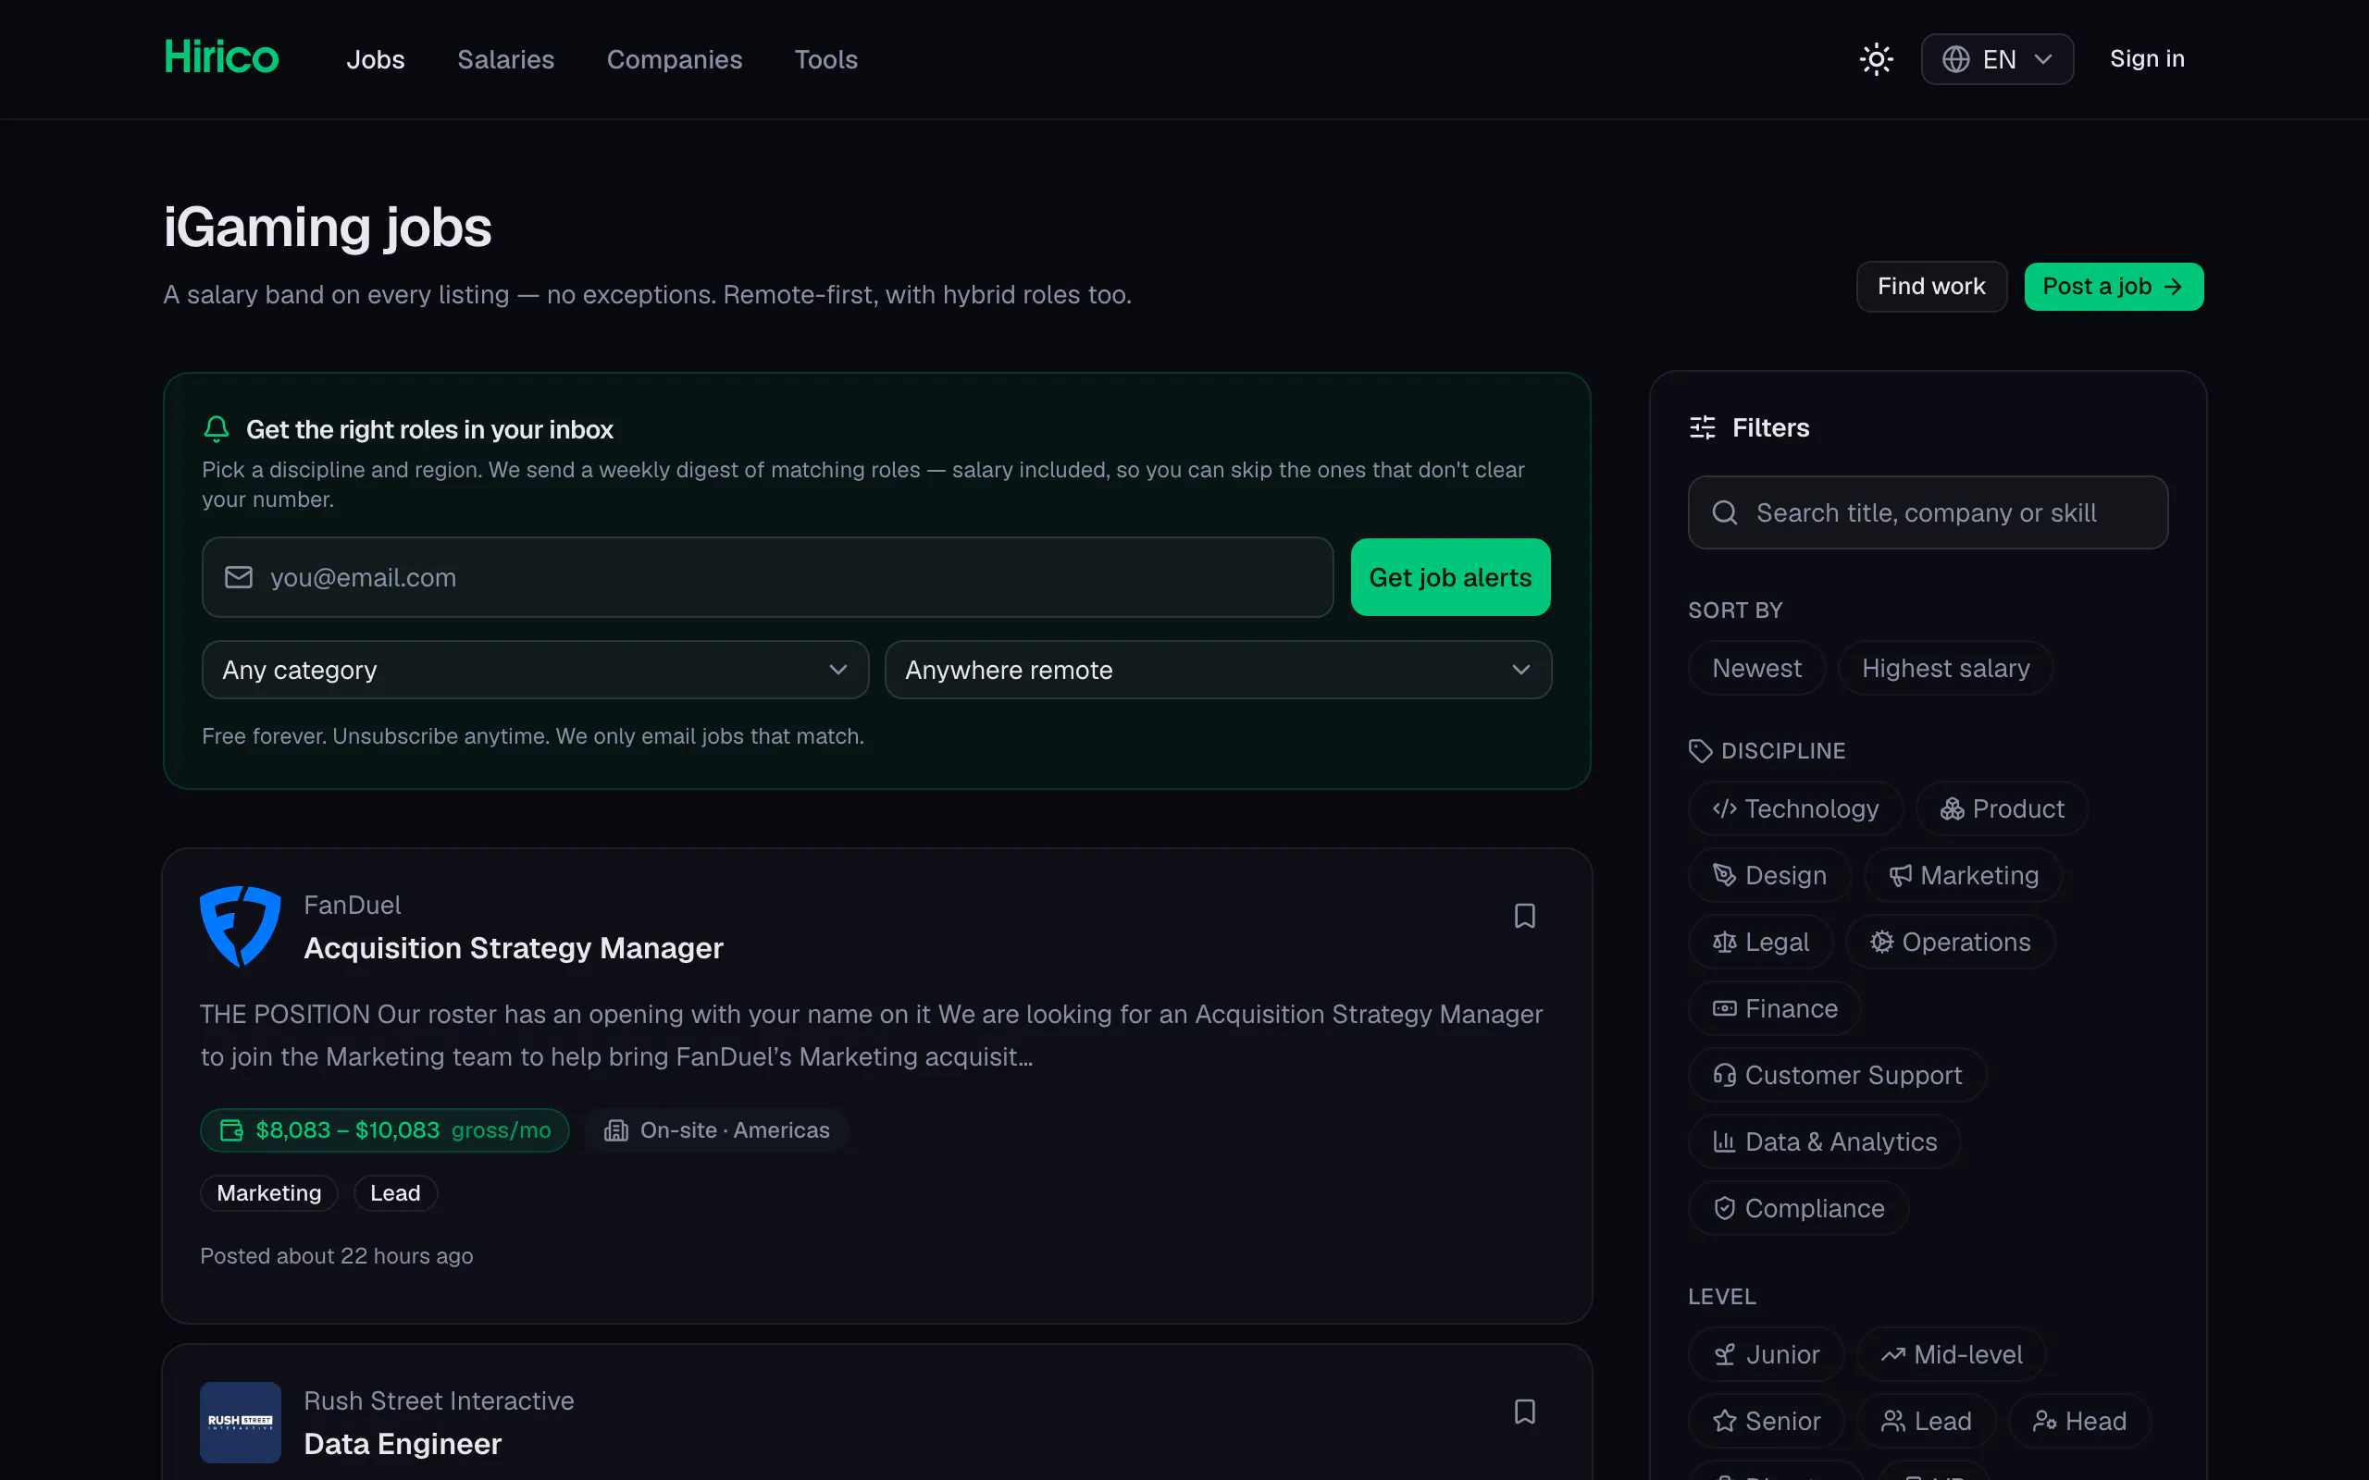Click the tag icon beside DISCIPLINE
2369x1480 pixels.
pos(1700,751)
